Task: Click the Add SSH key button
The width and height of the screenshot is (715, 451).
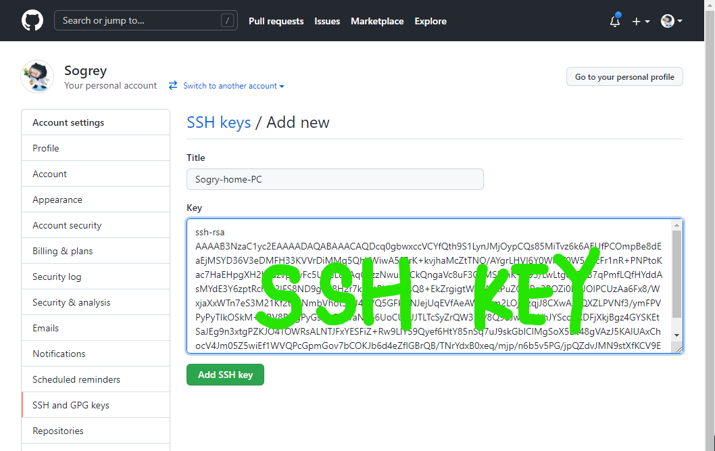Action: point(225,374)
